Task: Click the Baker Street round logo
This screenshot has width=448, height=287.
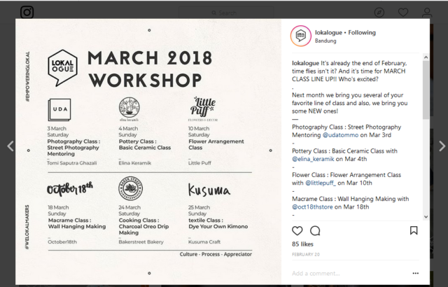Action: [131, 188]
